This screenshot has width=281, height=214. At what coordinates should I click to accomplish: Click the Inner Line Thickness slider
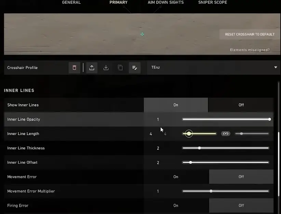tap(226, 148)
